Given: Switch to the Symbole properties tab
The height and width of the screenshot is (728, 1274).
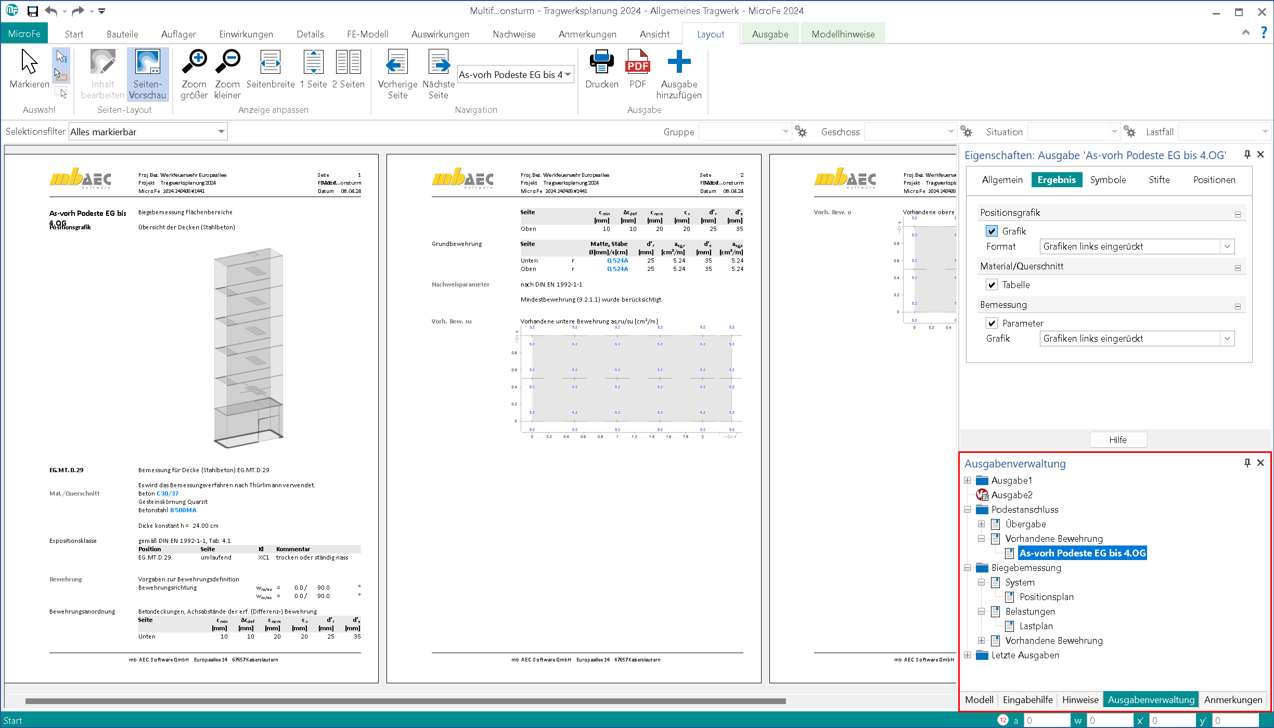Looking at the screenshot, I should pos(1108,180).
